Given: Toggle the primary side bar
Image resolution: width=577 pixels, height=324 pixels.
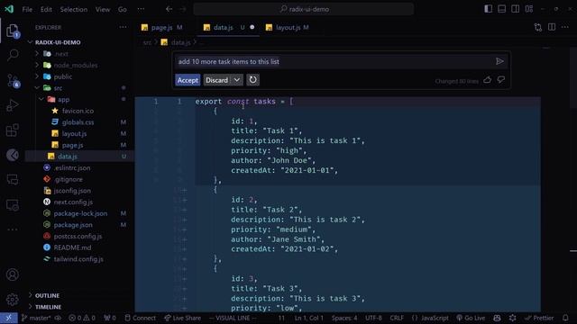Looking at the screenshot, I should (489, 9).
